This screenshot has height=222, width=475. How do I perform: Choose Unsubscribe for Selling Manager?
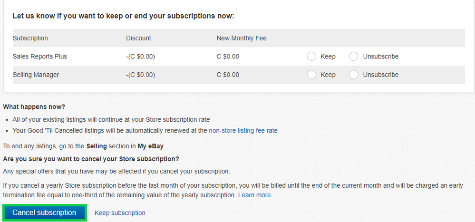click(354, 75)
